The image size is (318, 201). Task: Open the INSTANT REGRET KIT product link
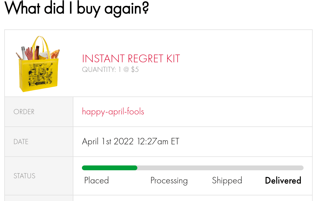pos(131,59)
